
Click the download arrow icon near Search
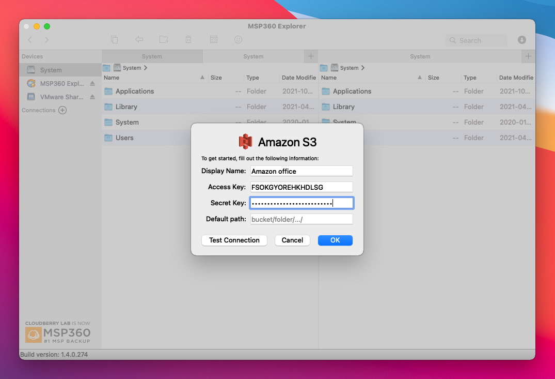pyautogui.click(x=522, y=40)
